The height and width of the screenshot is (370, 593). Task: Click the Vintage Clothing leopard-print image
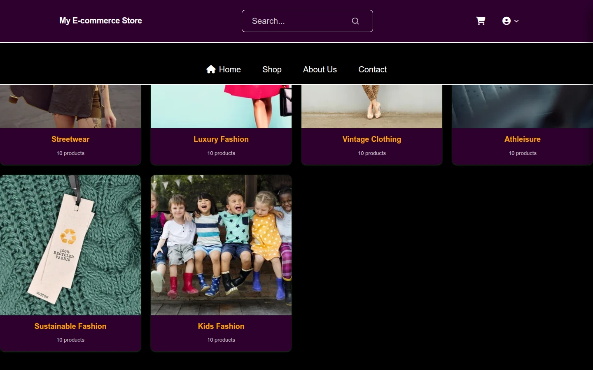(372, 106)
